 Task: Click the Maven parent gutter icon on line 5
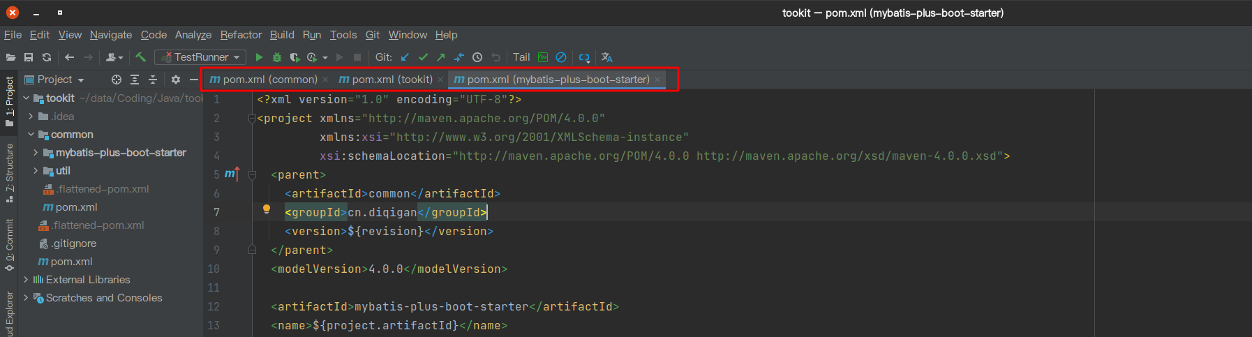coord(232,174)
